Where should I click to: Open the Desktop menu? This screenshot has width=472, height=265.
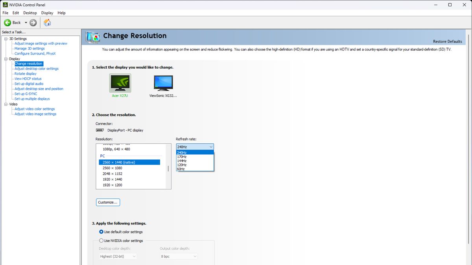pos(30,13)
